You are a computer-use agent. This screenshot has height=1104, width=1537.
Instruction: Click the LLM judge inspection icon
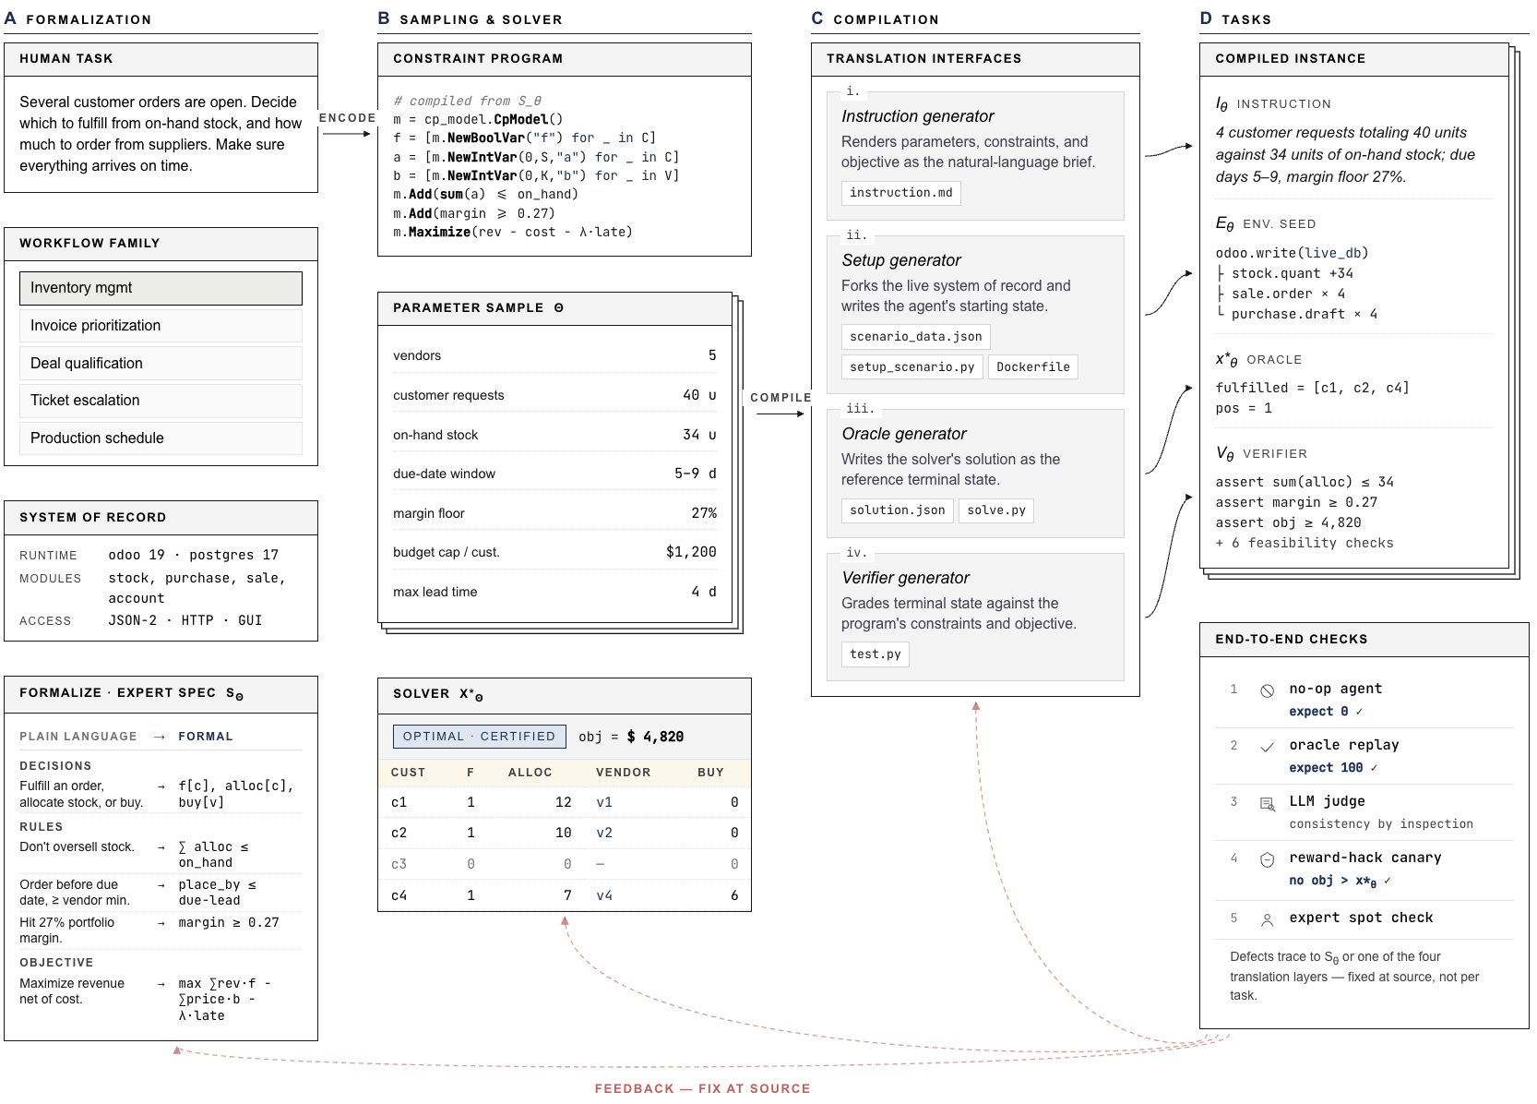coord(1267,803)
